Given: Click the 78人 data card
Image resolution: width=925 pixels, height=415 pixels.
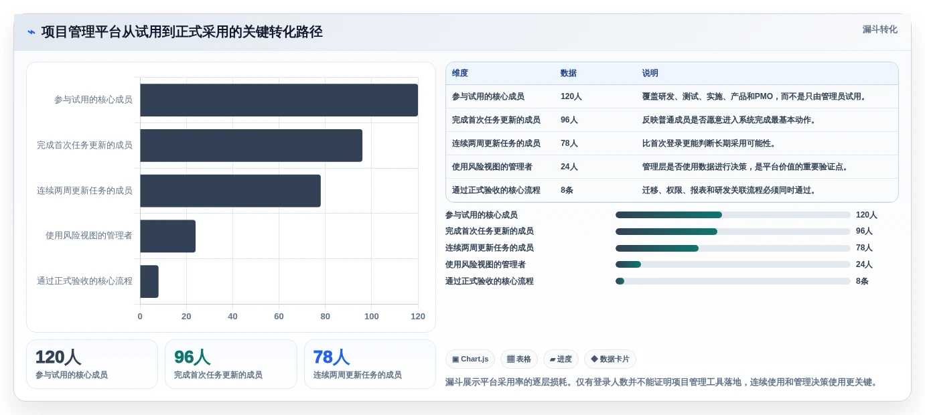Looking at the screenshot, I should coord(370,364).
